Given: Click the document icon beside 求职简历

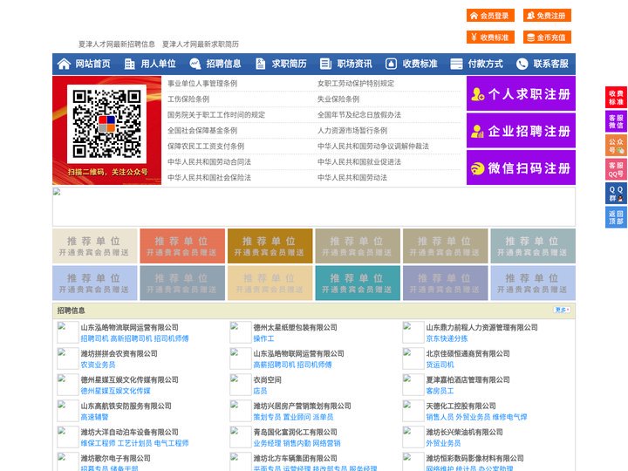Looking at the screenshot, I should pos(260,64).
